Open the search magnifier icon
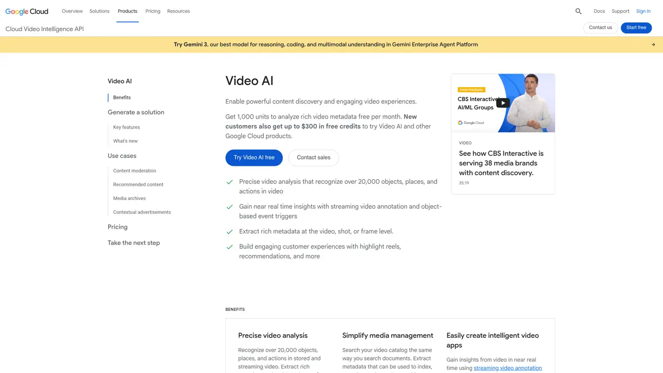 [579, 11]
